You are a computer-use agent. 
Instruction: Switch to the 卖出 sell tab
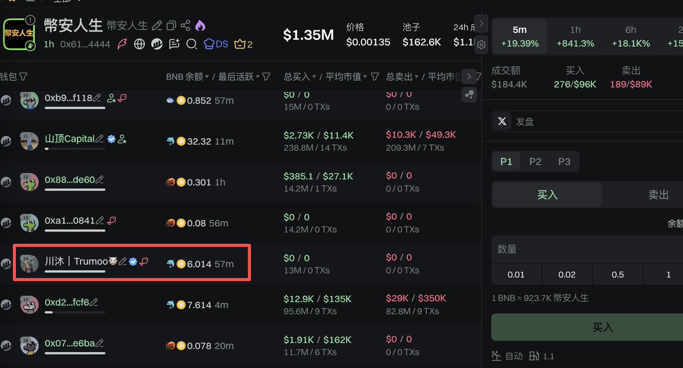point(658,195)
